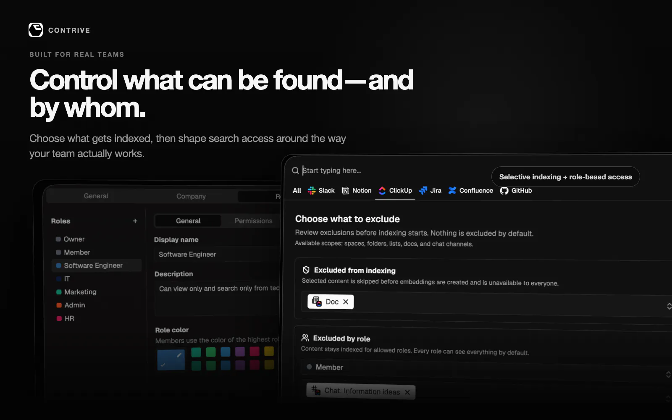Pick the yellow role color in top row
The height and width of the screenshot is (420, 672).
click(269, 351)
